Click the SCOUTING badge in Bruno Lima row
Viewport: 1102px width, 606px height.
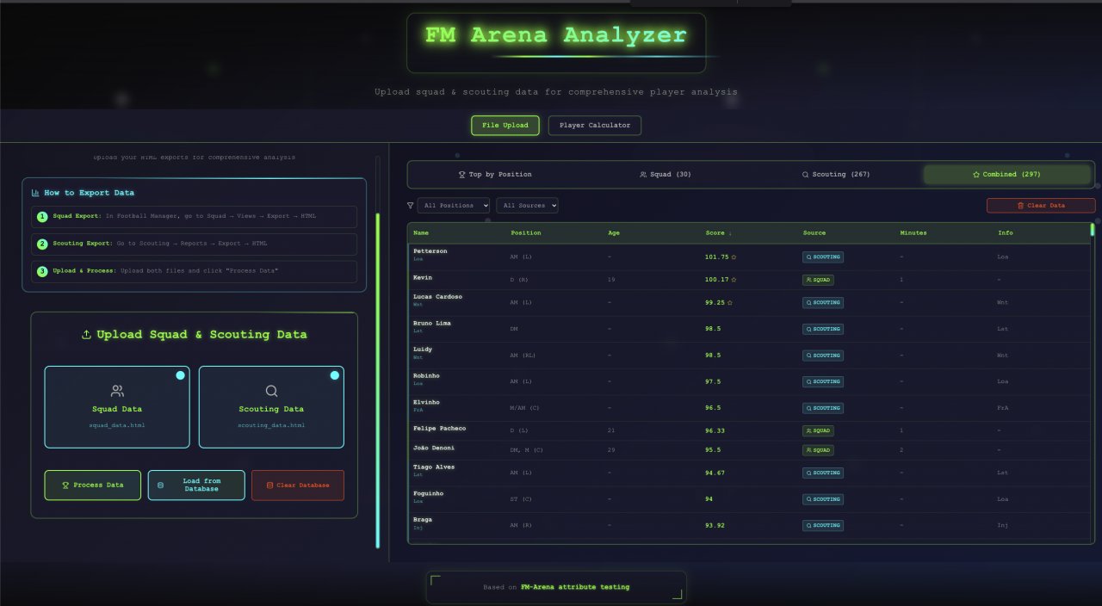823,329
